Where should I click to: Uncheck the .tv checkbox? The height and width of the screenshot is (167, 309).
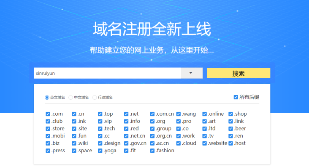205,136
